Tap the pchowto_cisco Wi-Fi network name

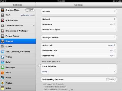[28, 15]
